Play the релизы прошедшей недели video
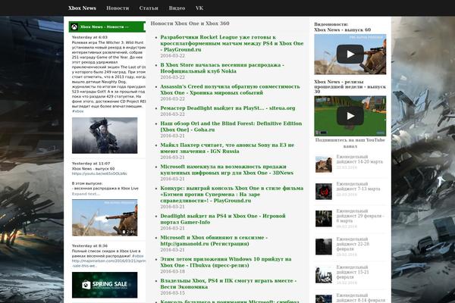Image resolution: width=455 pixels, height=303 pixels. click(x=350, y=116)
